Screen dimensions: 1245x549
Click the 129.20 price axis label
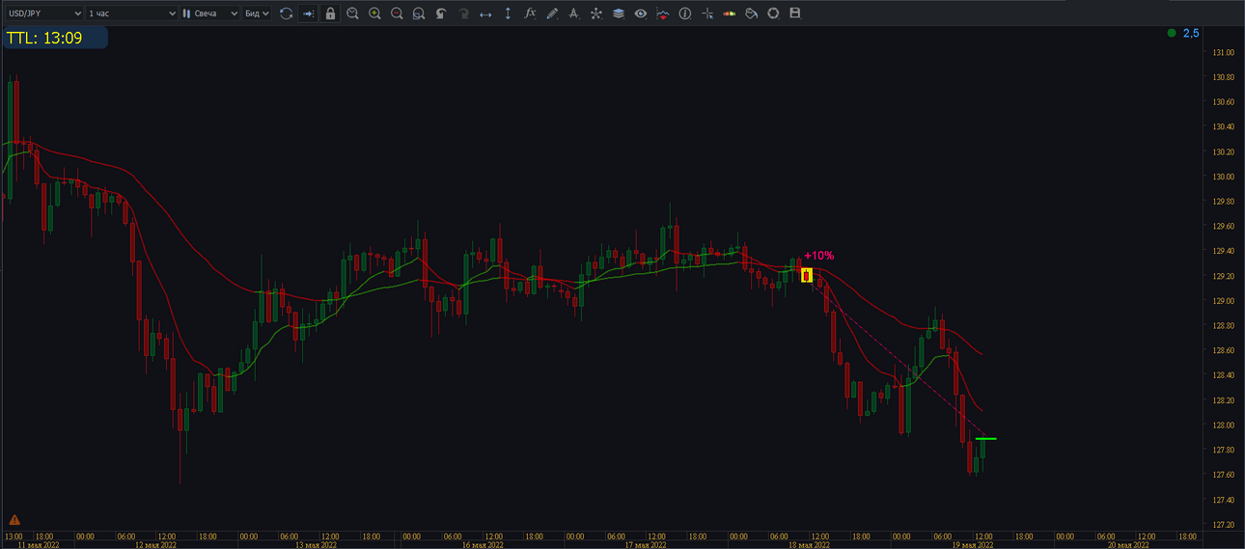(x=1224, y=276)
